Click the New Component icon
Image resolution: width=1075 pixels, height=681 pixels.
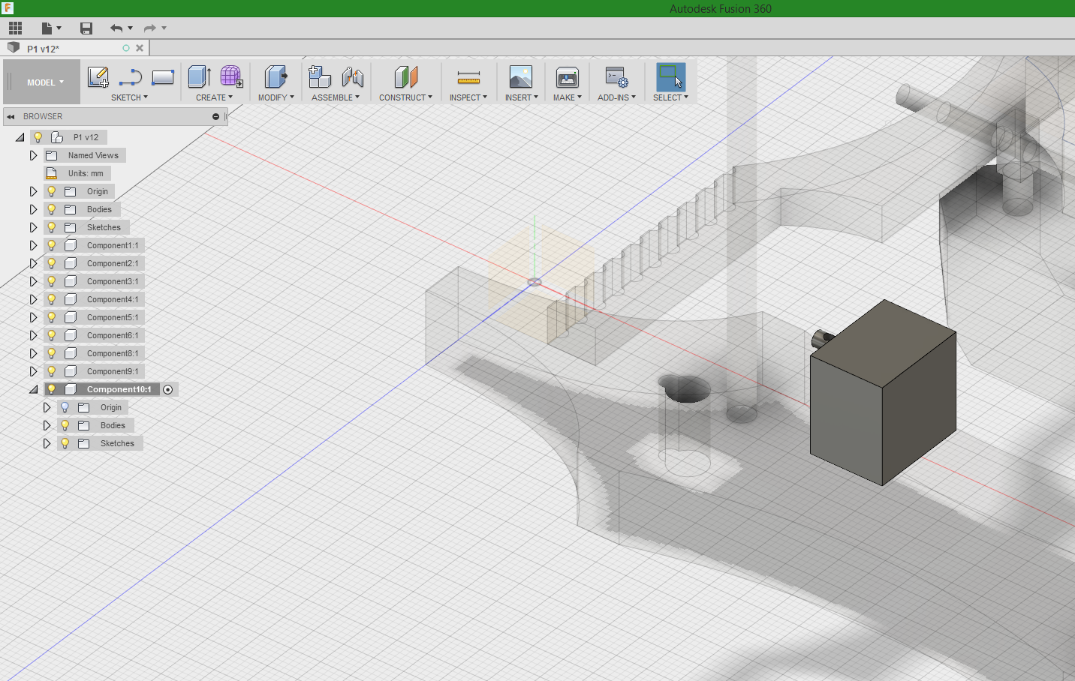(x=320, y=76)
